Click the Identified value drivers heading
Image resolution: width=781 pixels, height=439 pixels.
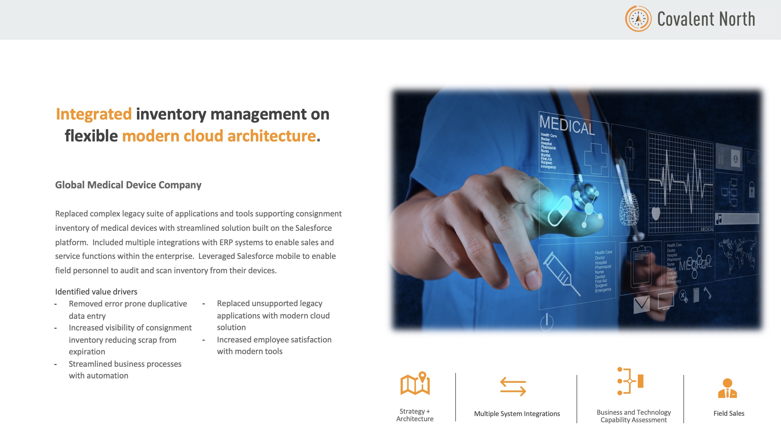click(x=96, y=292)
